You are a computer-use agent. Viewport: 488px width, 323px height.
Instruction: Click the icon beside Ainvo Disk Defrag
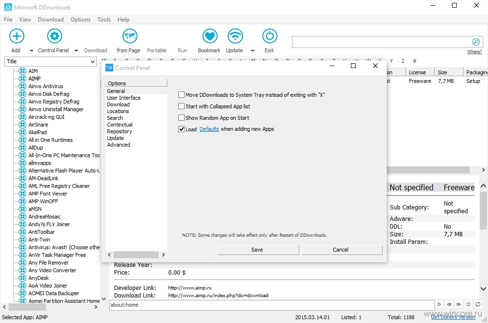[x=23, y=94]
